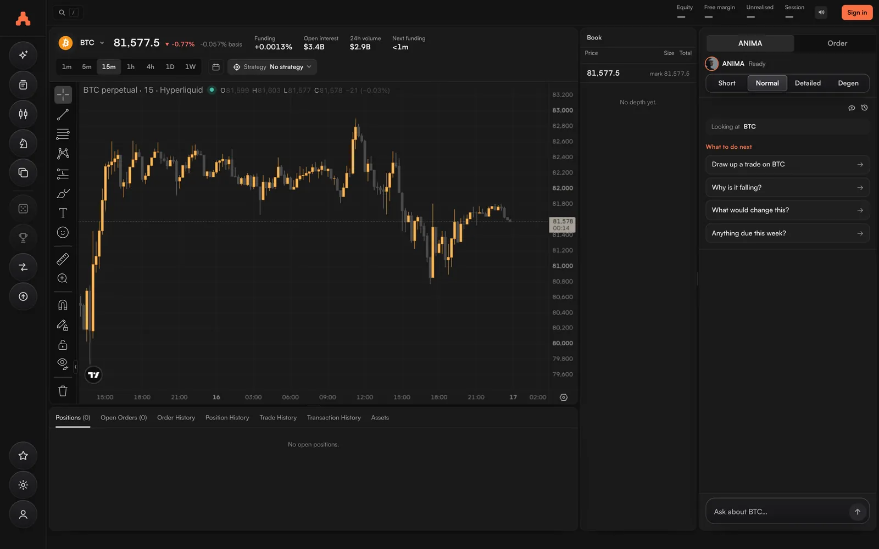Switch to the Open Orders tab
This screenshot has height=549, width=879.
[124, 418]
